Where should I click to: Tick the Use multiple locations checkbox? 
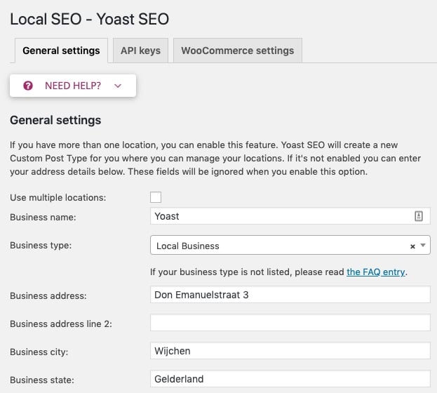(x=156, y=197)
